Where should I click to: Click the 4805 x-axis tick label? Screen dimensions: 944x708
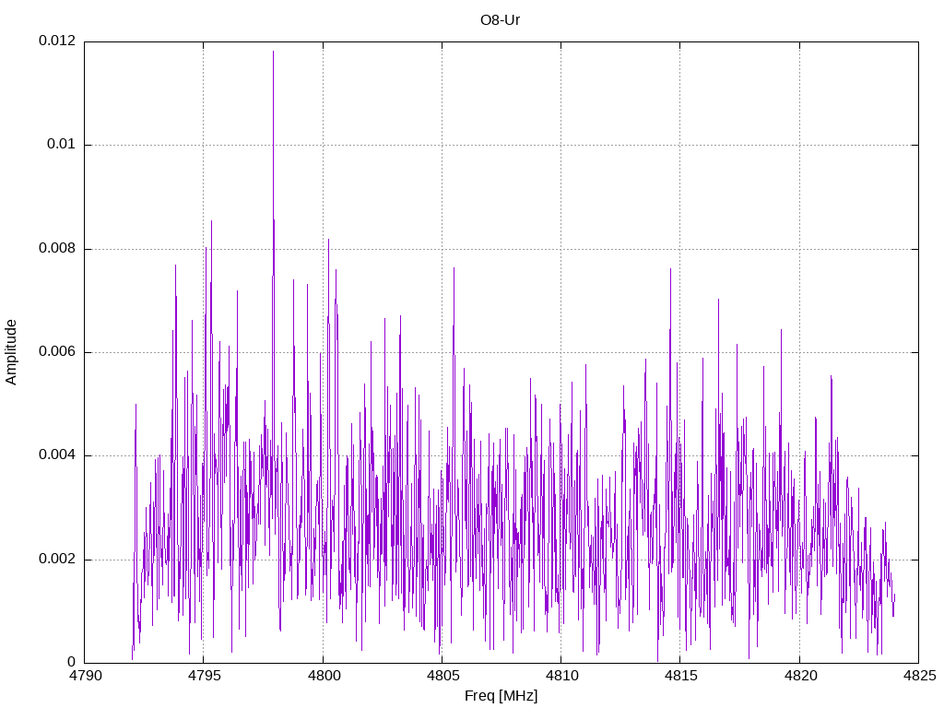click(x=442, y=676)
